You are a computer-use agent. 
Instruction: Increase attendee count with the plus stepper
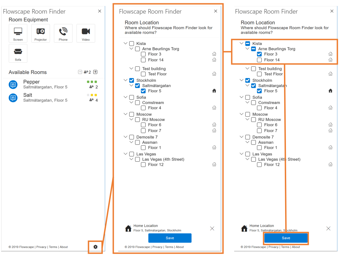96,72
